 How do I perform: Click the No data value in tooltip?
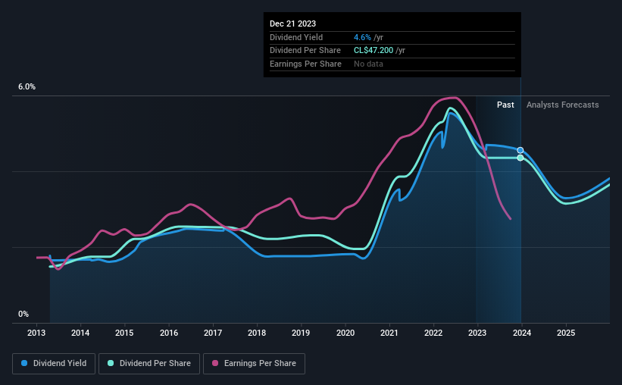(x=368, y=64)
